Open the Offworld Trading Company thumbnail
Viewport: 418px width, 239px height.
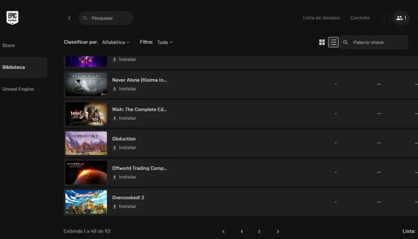click(x=86, y=173)
